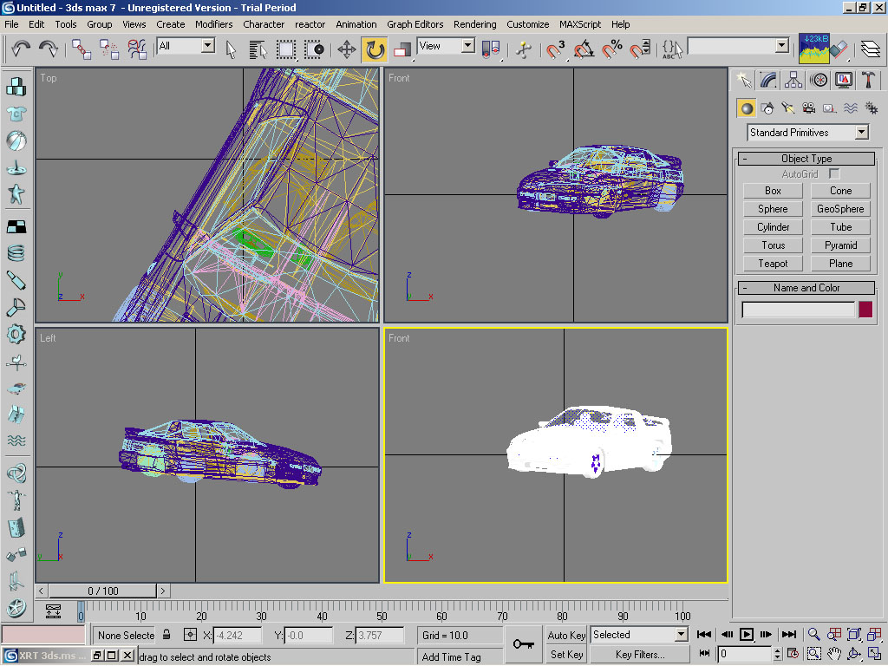Viewport: 888px width, 666px height.
Task: Click the Teapot primitive button
Action: coord(773,264)
